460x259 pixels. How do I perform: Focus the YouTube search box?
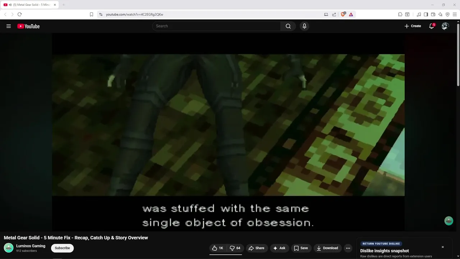[216, 26]
